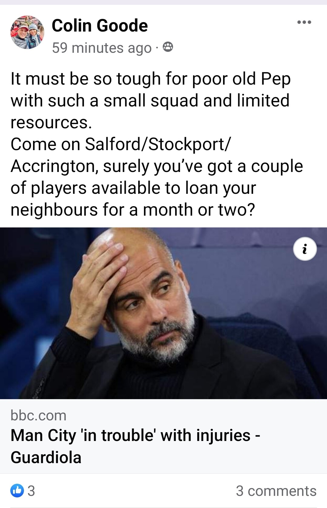
Task: Click the "neighbours for a month or two?" line
Action: (x=133, y=210)
